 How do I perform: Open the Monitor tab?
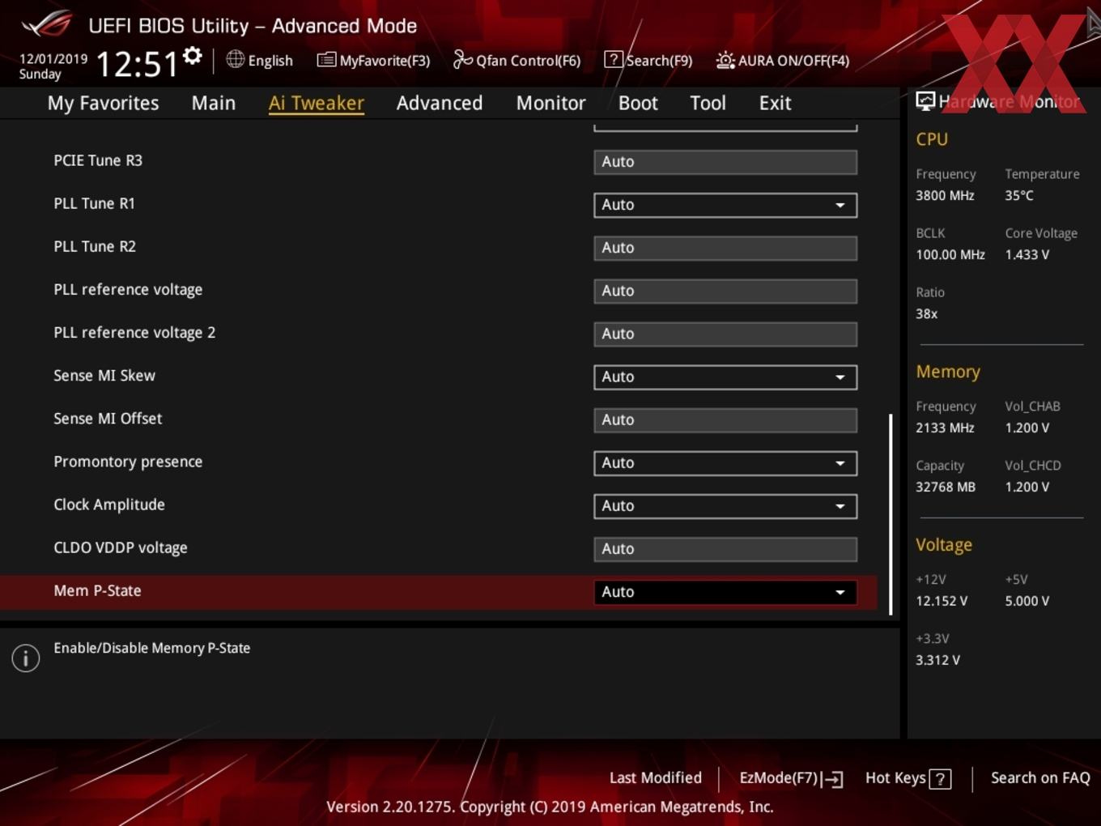click(551, 103)
